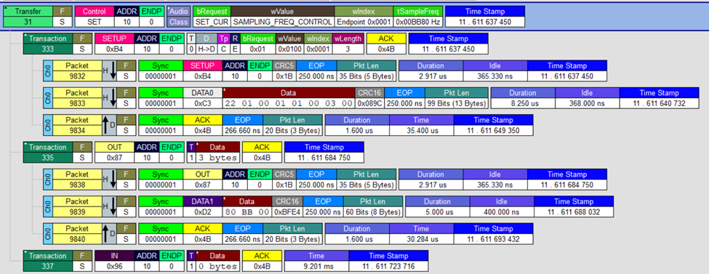Expand Transaction 337 tree node
Viewport: 709px width, 274px height.
coord(26,253)
